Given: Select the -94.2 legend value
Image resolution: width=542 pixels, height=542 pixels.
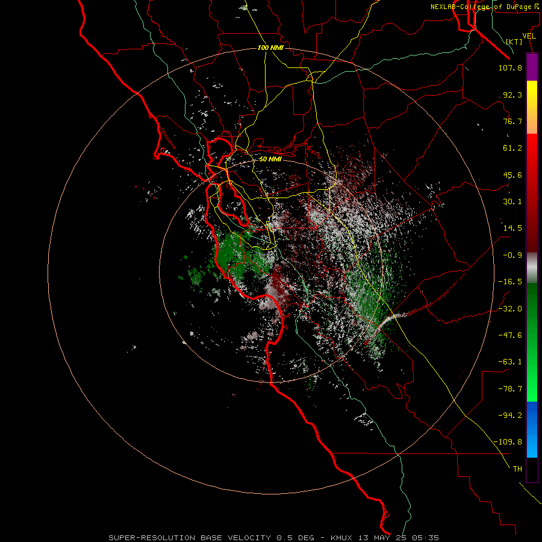Looking at the screenshot, I should point(510,416).
